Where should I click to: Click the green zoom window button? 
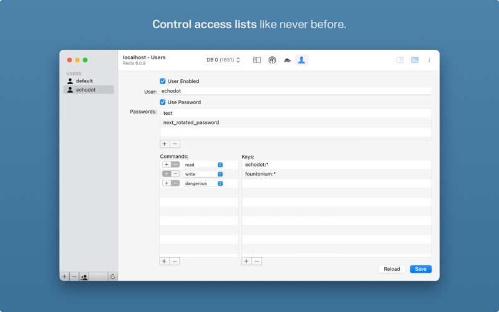pyautogui.click(x=85, y=60)
